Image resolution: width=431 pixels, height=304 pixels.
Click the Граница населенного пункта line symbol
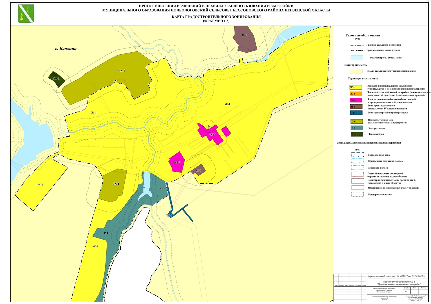[357, 50]
